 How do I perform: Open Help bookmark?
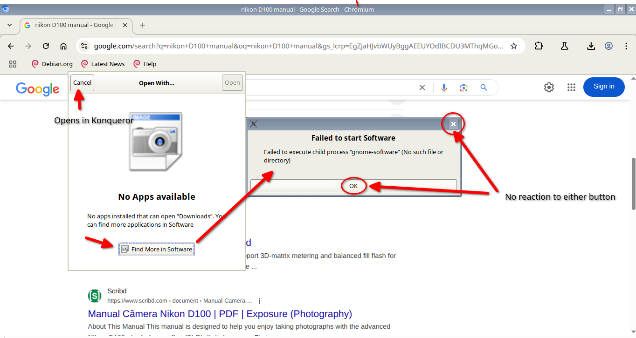coord(145,64)
